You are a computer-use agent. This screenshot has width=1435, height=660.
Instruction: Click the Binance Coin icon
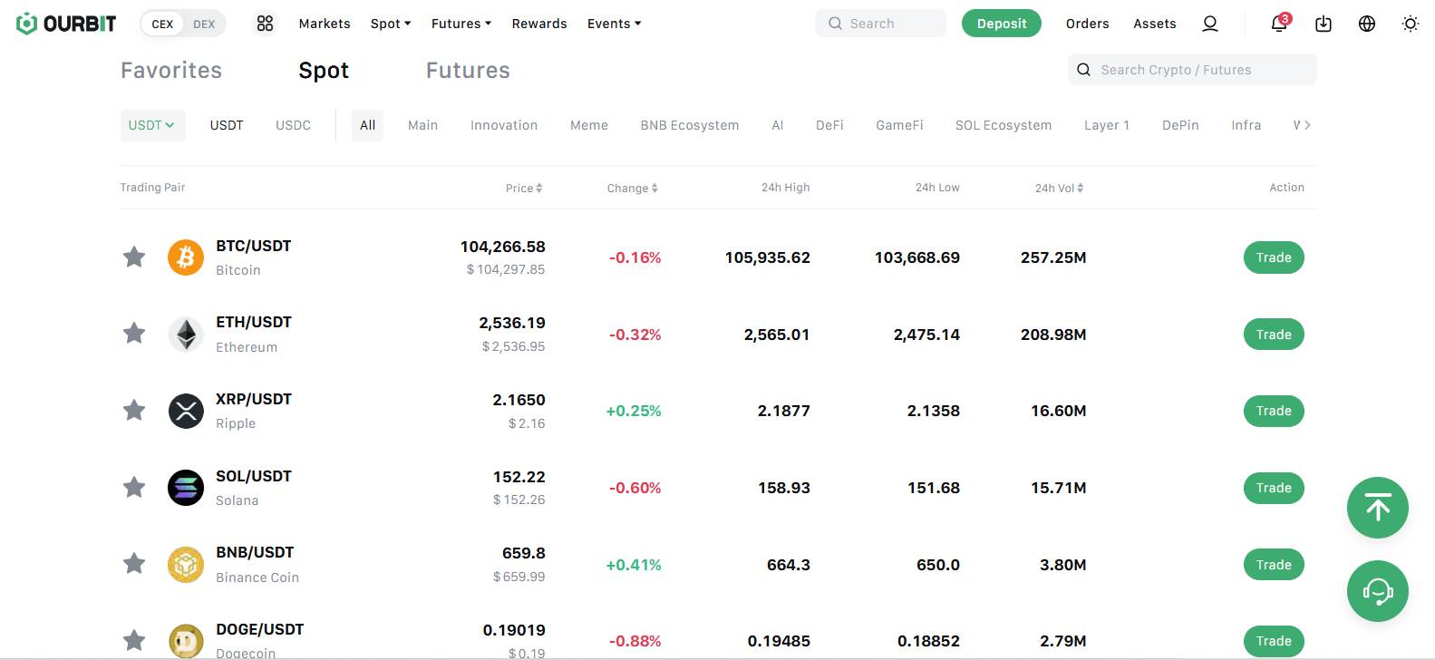pyautogui.click(x=186, y=565)
